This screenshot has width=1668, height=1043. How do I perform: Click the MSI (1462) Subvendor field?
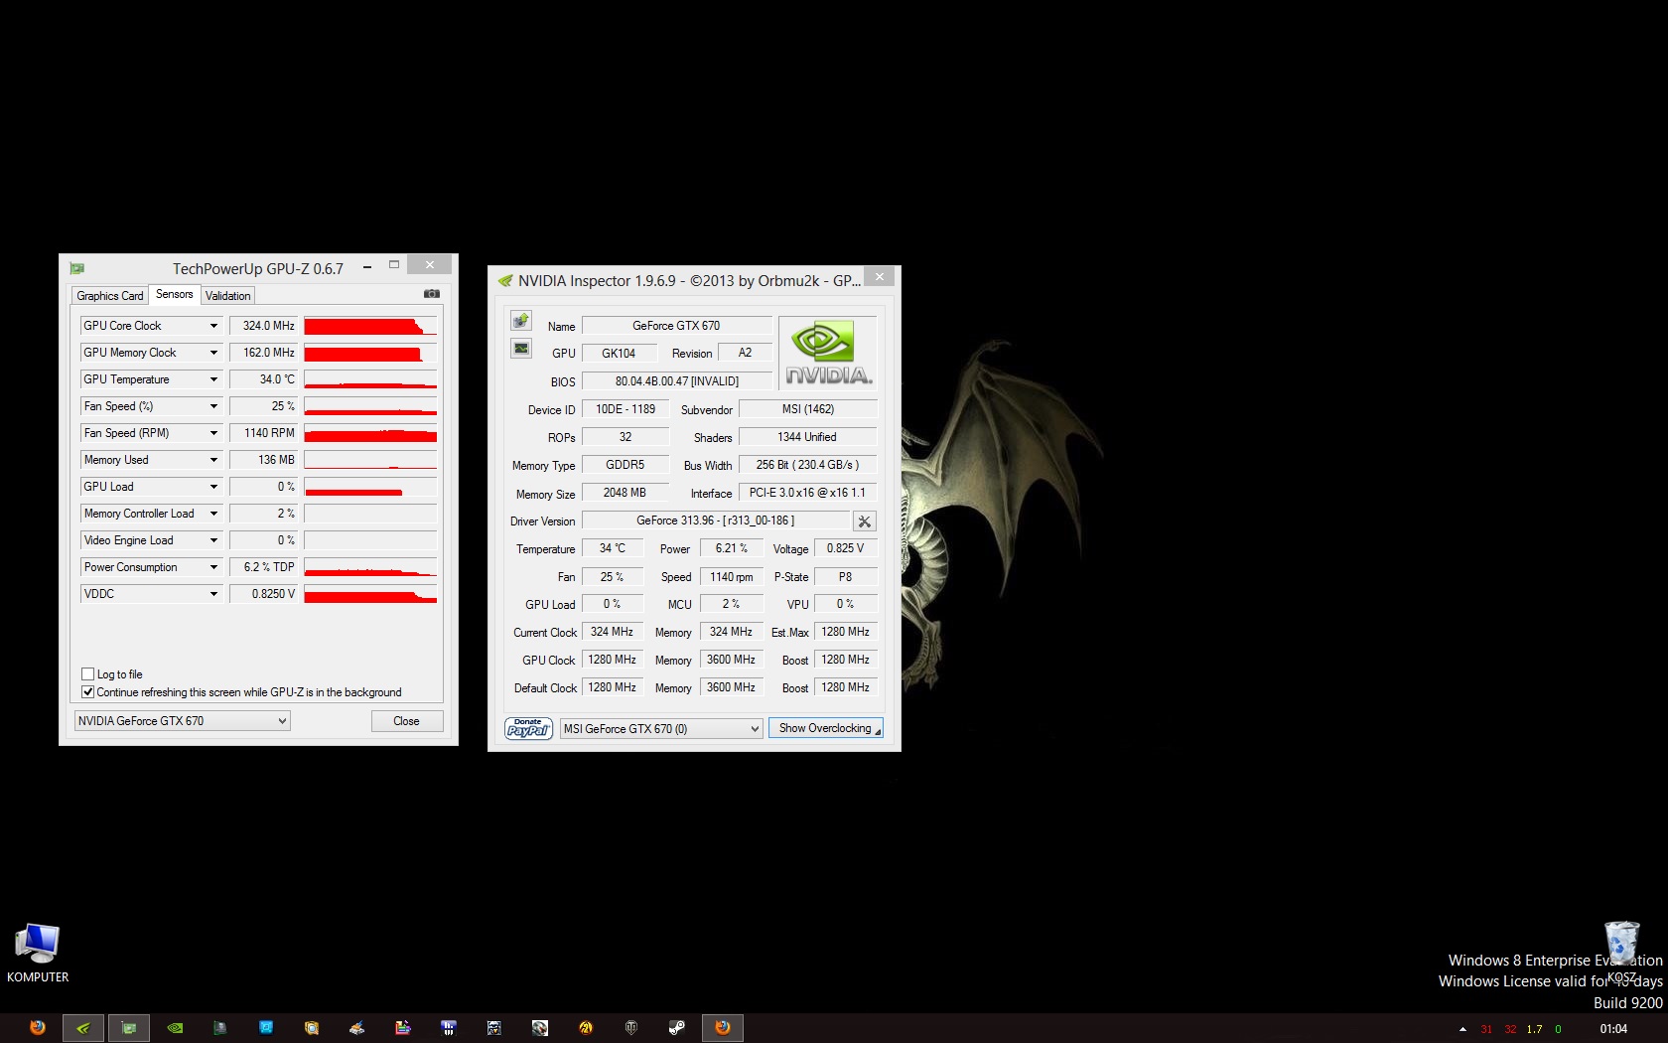click(x=807, y=409)
